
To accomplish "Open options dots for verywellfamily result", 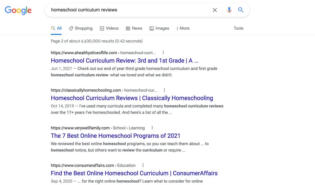I will coord(152,128).
